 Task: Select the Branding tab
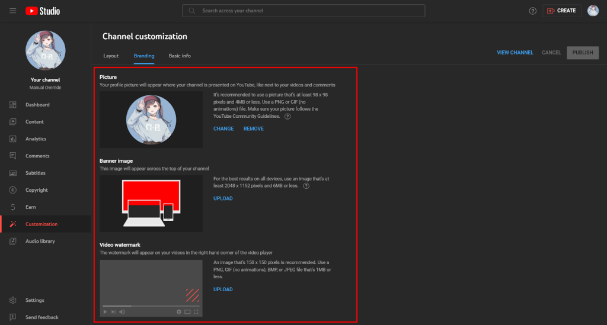144,56
